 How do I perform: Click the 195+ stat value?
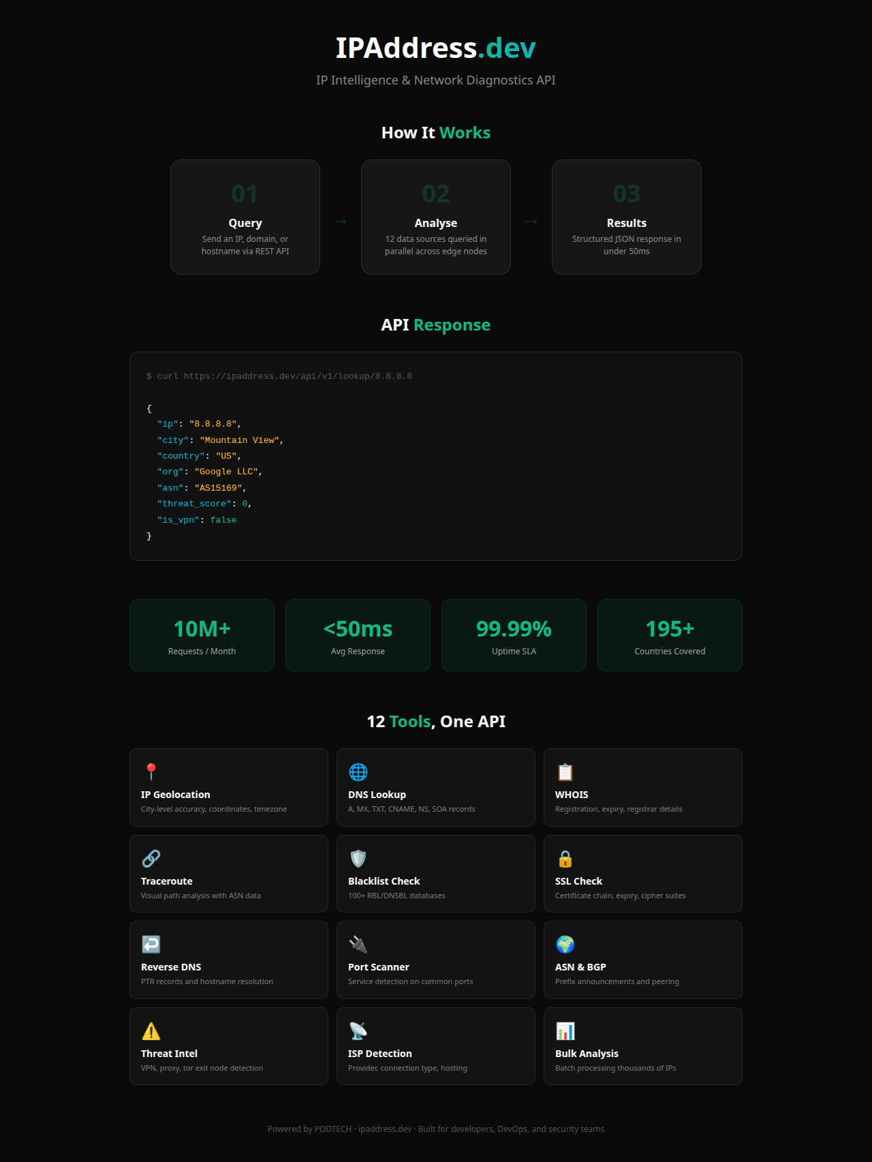click(x=670, y=628)
